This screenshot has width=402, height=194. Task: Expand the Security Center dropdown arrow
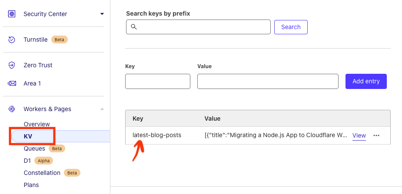pos(102,14)
